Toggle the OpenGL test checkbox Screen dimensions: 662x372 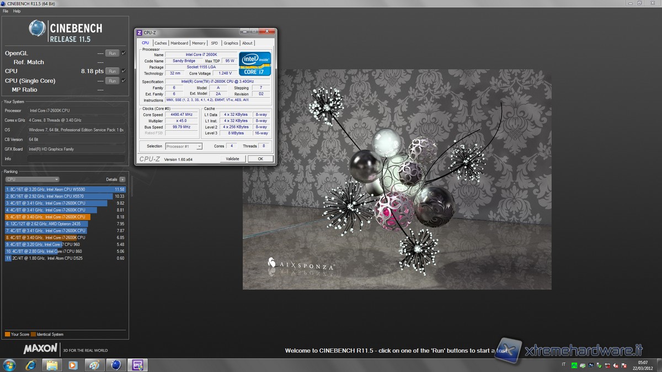coord(124,53)
